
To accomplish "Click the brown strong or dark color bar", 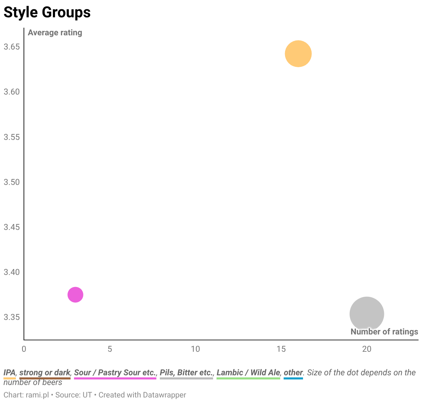I will coord(45,378).
